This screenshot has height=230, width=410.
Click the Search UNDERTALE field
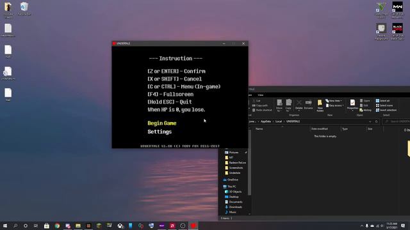397,121
